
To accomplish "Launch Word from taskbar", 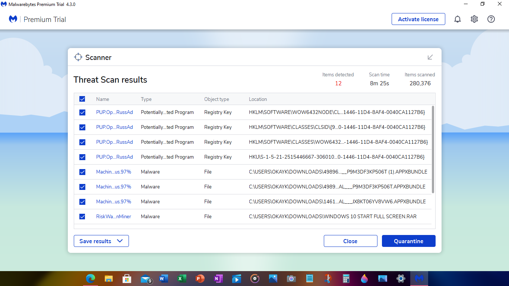I will click(164, 278).
